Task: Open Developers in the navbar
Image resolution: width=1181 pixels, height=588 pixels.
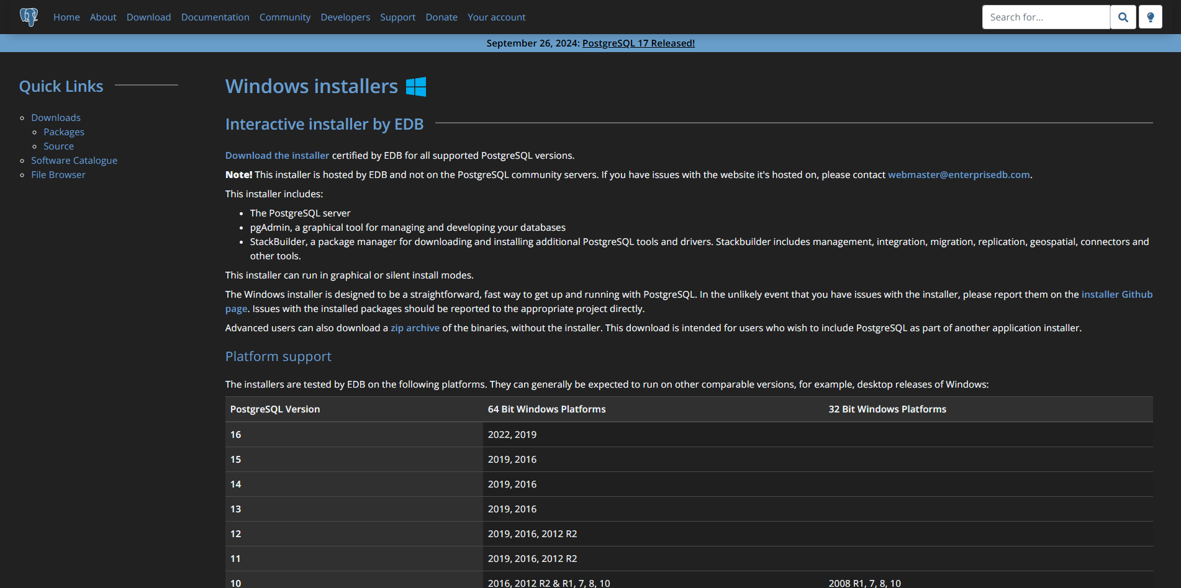Action: 345,17
